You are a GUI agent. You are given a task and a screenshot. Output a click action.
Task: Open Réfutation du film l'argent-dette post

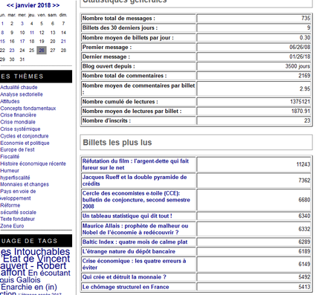[135, 164]
